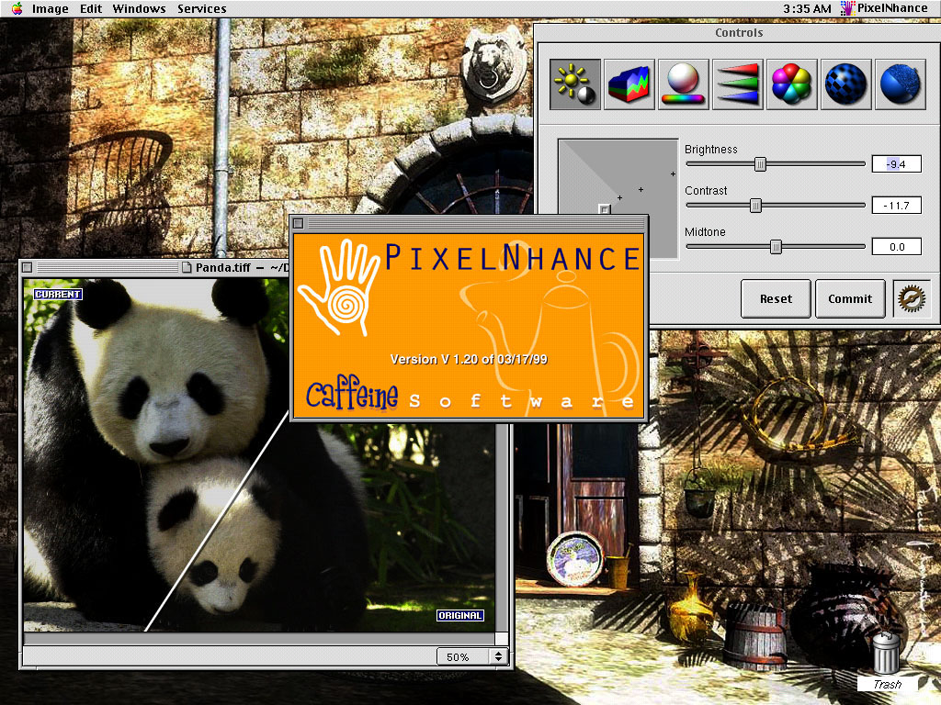The height and width of the screenshot is (705, 941).
Task: Select the white sphere color balance icon
Action: [x=684, y=84]
